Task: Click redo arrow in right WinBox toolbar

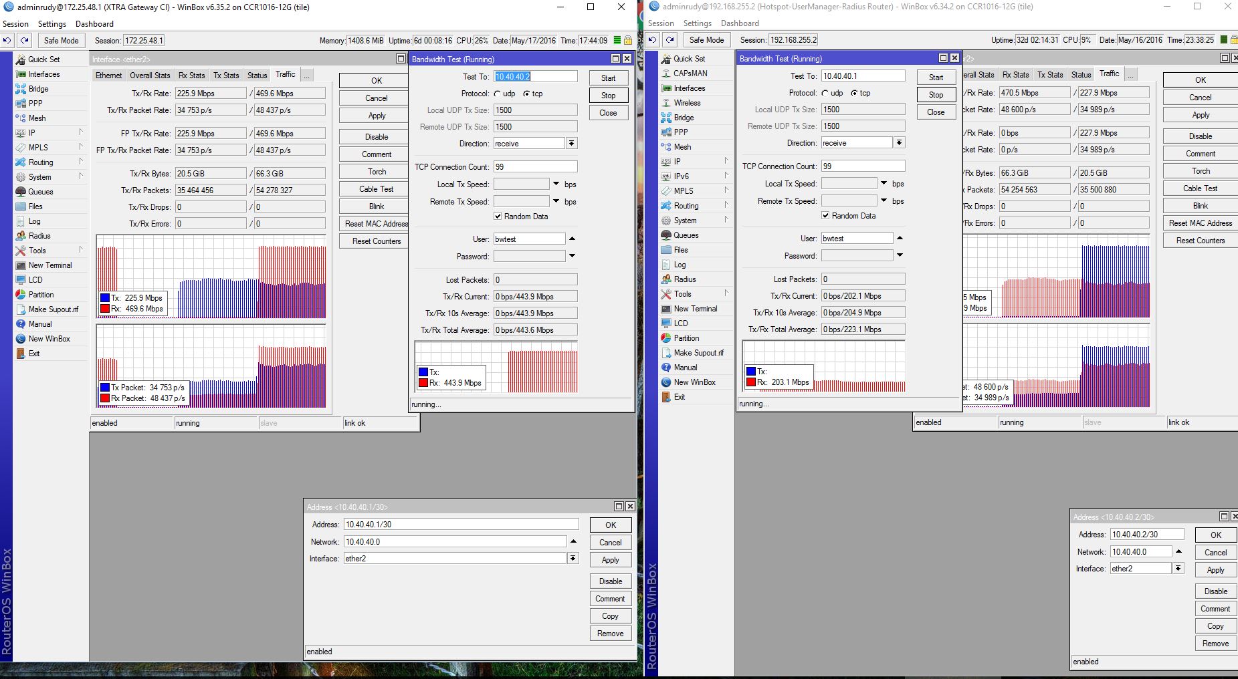Action: [x=670, y=39]
